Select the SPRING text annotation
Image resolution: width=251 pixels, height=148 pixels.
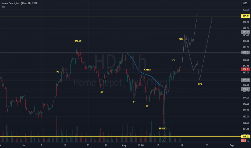pyautogui.click(x=163, y=128)
